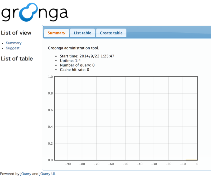211x178 pixels.
Task: Click the orange data line on chart
Action: [191, 160]
